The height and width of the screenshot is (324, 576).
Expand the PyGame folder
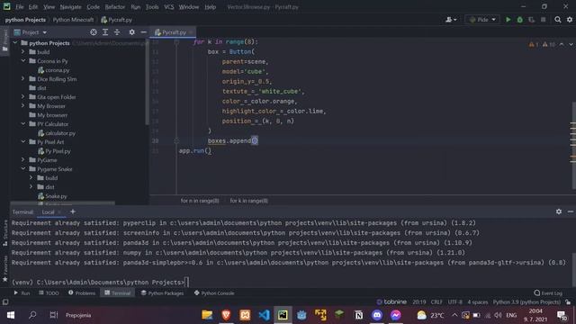(x=23, y=160)
